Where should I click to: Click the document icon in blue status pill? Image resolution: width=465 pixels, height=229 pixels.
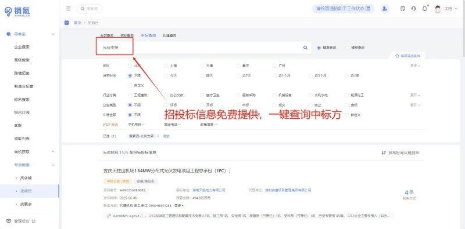click(x=368, y=9)
